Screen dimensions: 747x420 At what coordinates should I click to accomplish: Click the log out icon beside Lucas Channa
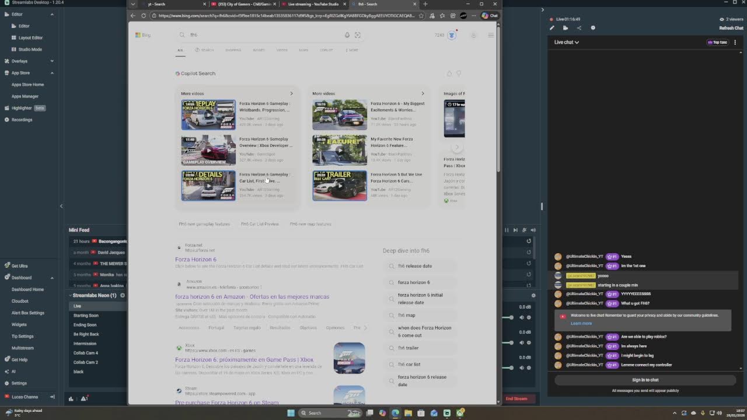click(x=52, y=397)
